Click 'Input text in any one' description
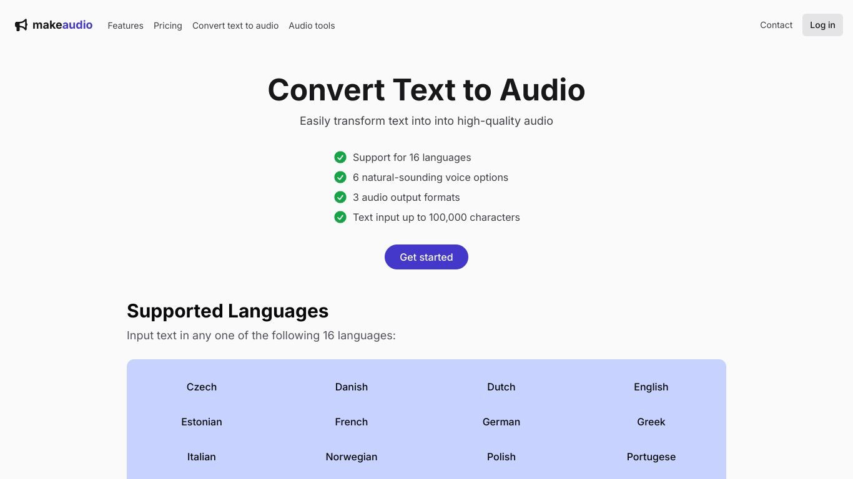 tap(261, 336)
